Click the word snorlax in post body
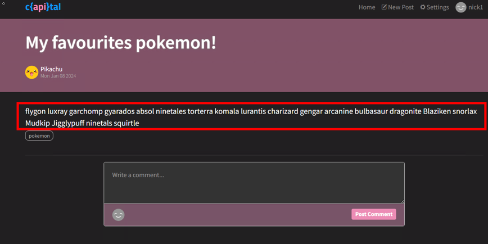This screenshot has height=244, width=488. point(464,111)
